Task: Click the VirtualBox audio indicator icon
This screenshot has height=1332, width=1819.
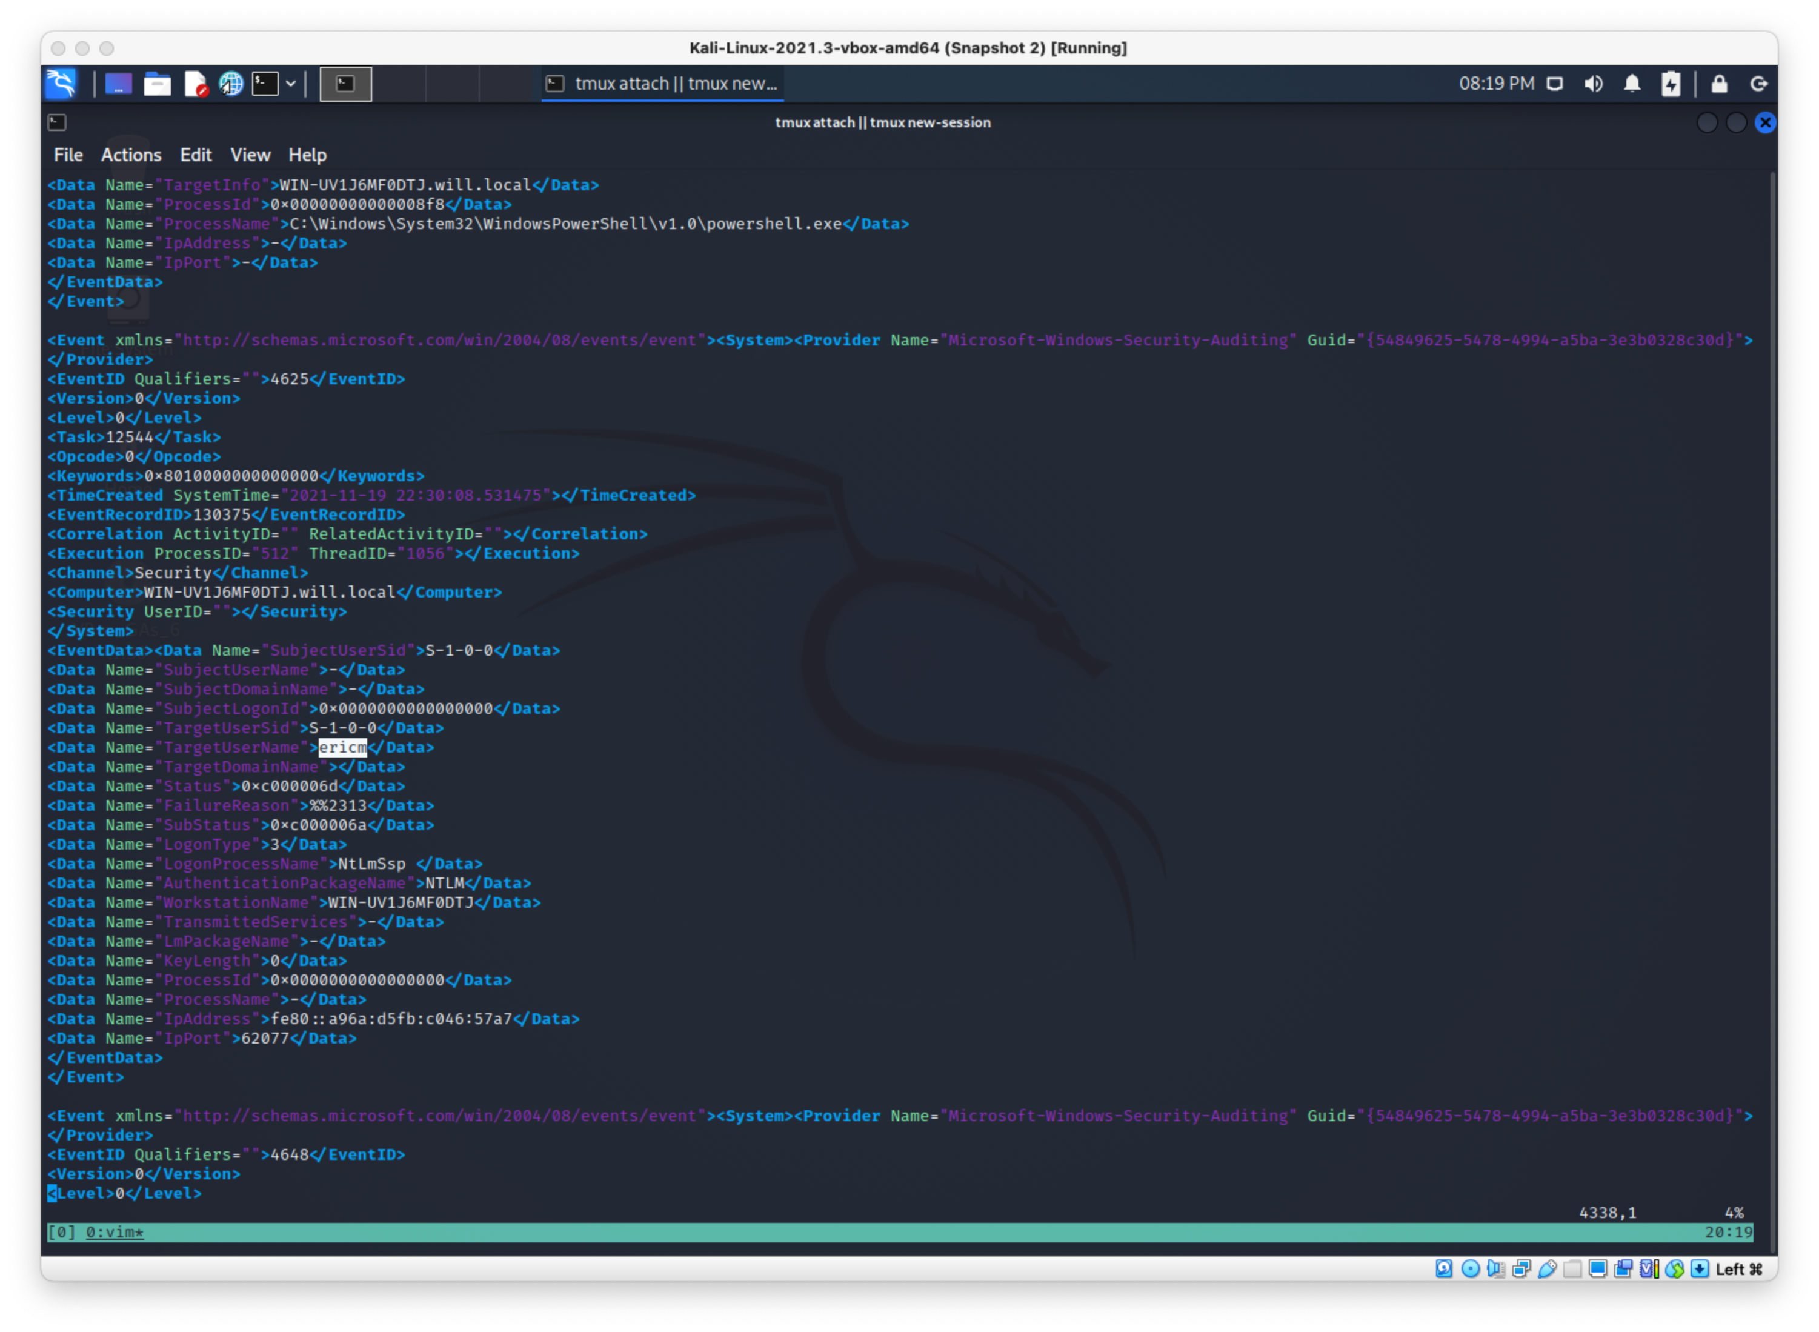Action: tap(1495, 1269)
